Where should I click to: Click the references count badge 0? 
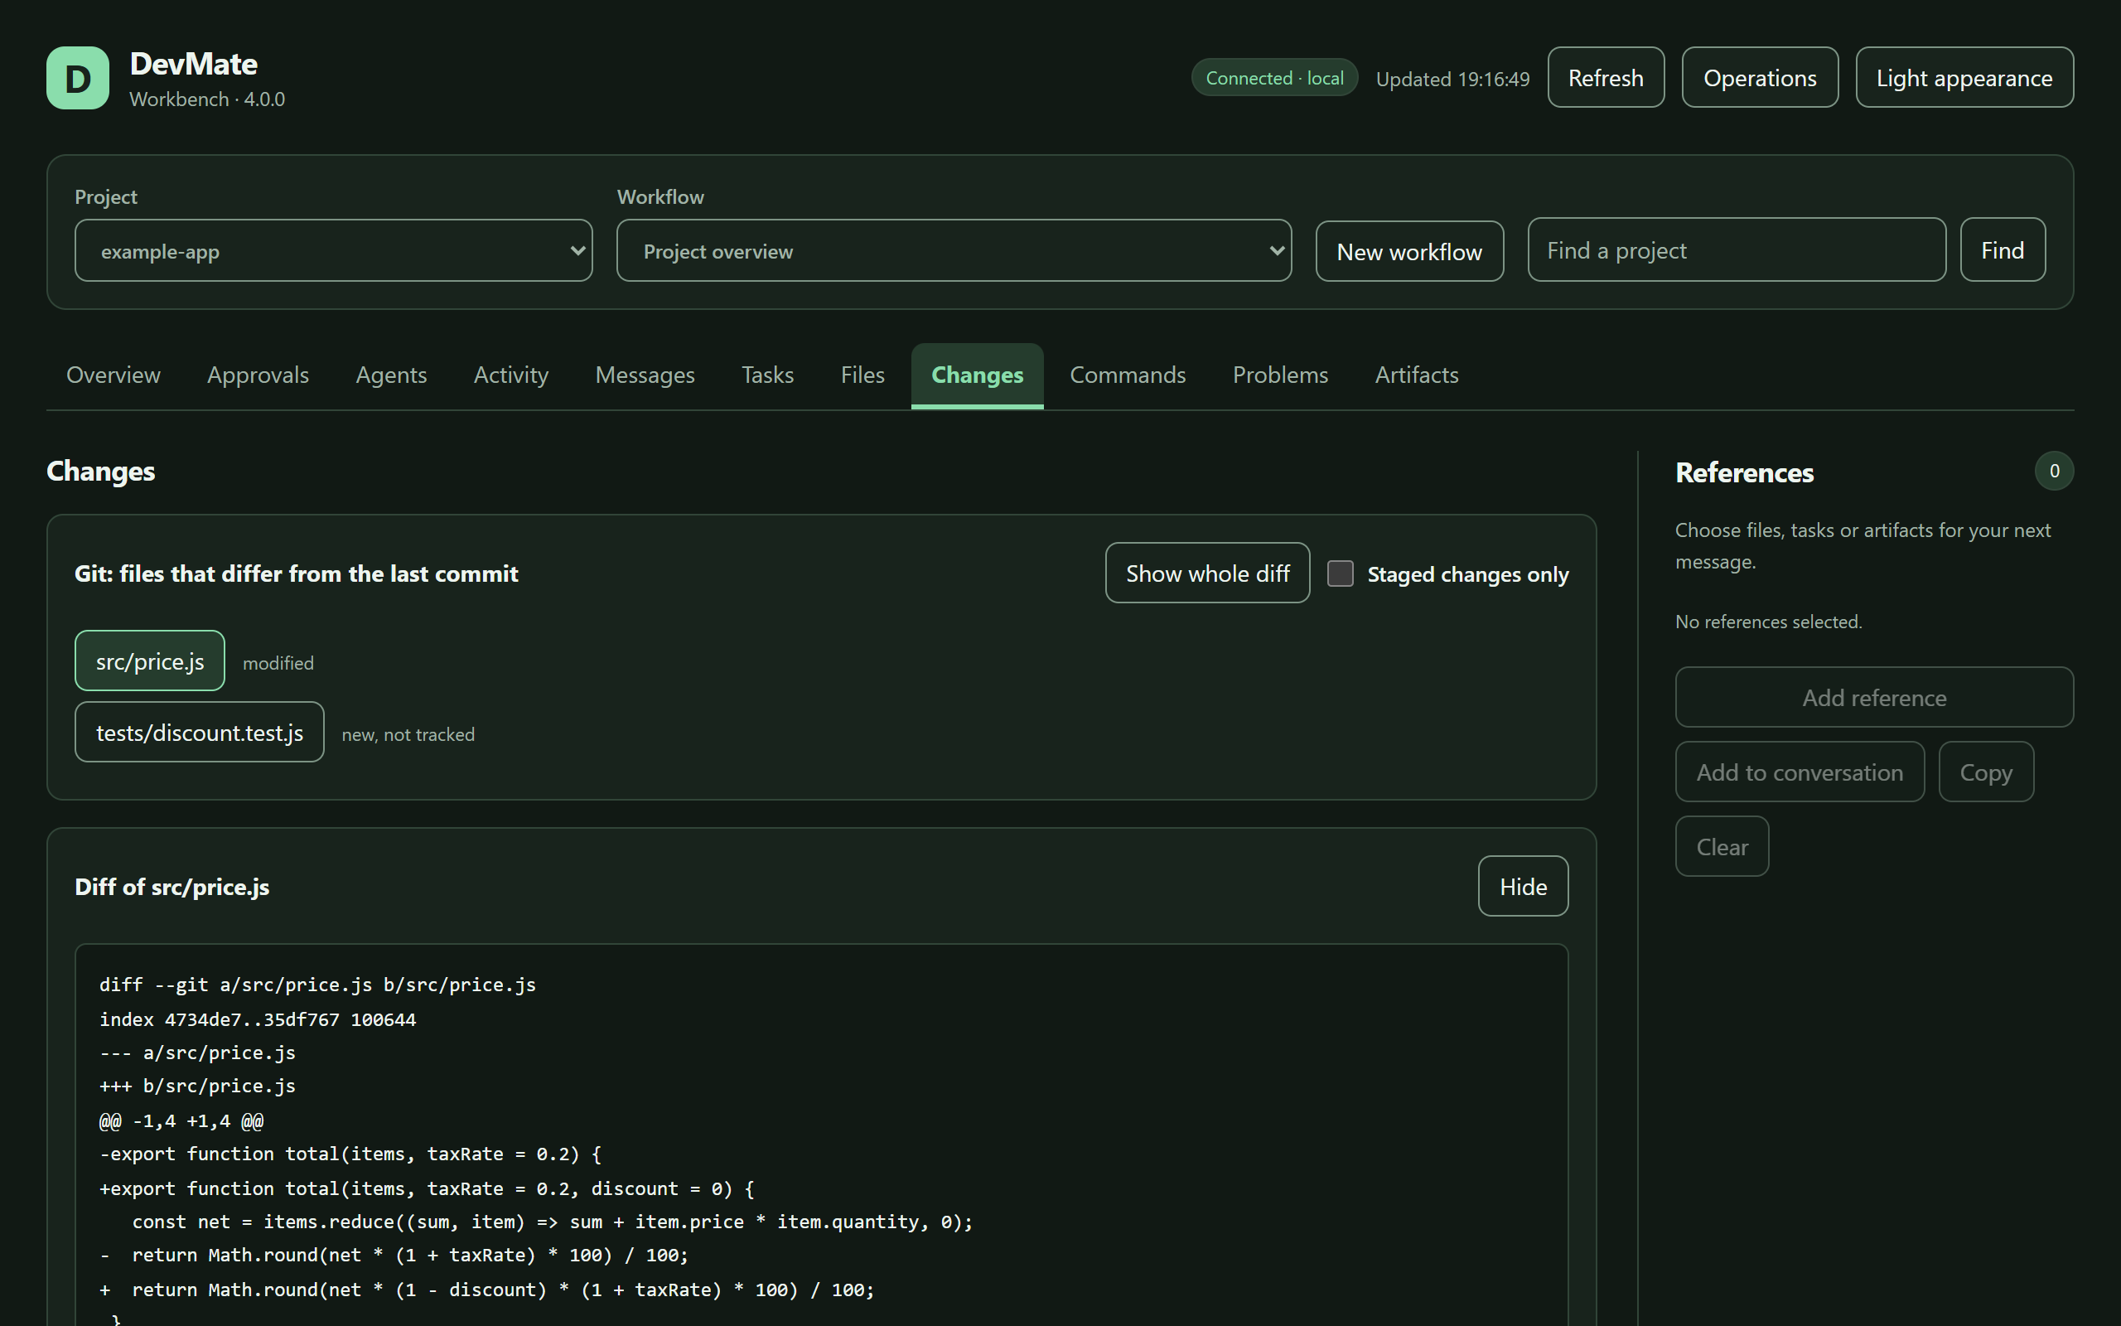[x=2054, y=472]
